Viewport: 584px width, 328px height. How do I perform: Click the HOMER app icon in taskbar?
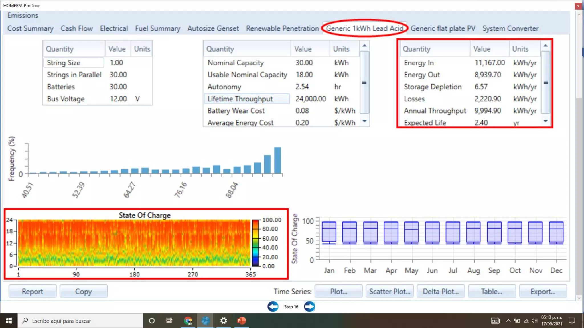[206, 321]
